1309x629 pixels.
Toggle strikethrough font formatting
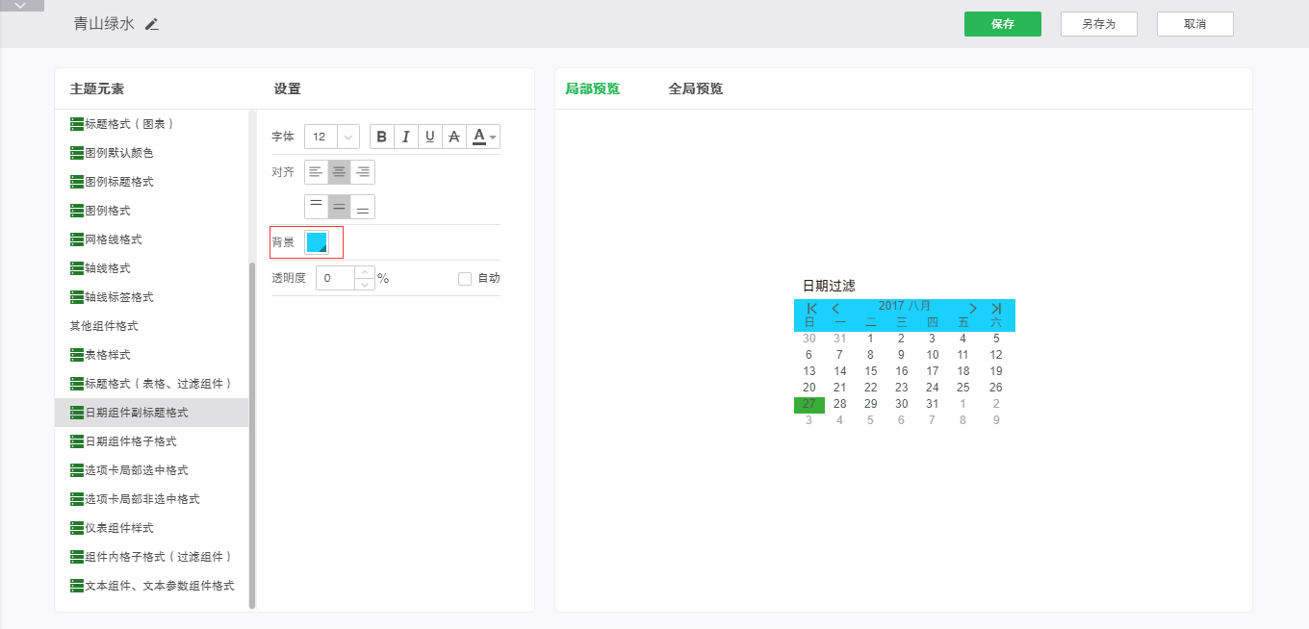(x=454, y=137)
